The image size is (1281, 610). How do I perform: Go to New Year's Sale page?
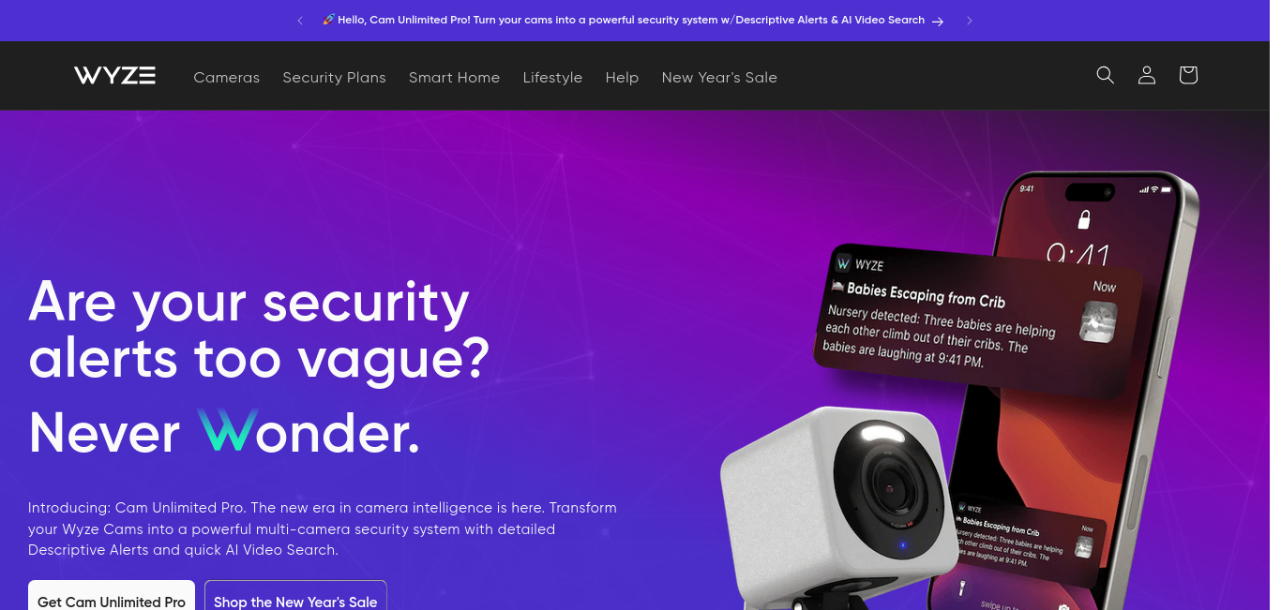click(x=719, y=77)
